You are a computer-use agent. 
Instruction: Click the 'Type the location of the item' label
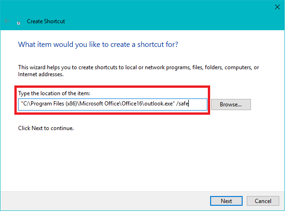pyautogui.click(x=57, y=94)
